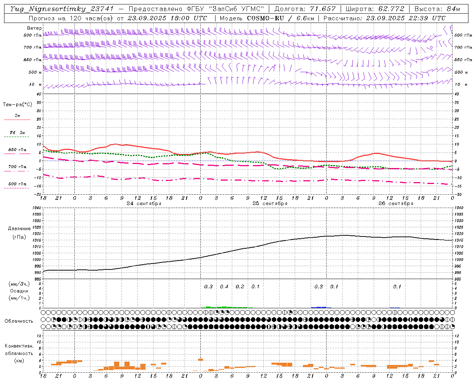Viewport: 474px width, 379px height.
Task: Click the 2м legend label
Action: pos(17,115)
